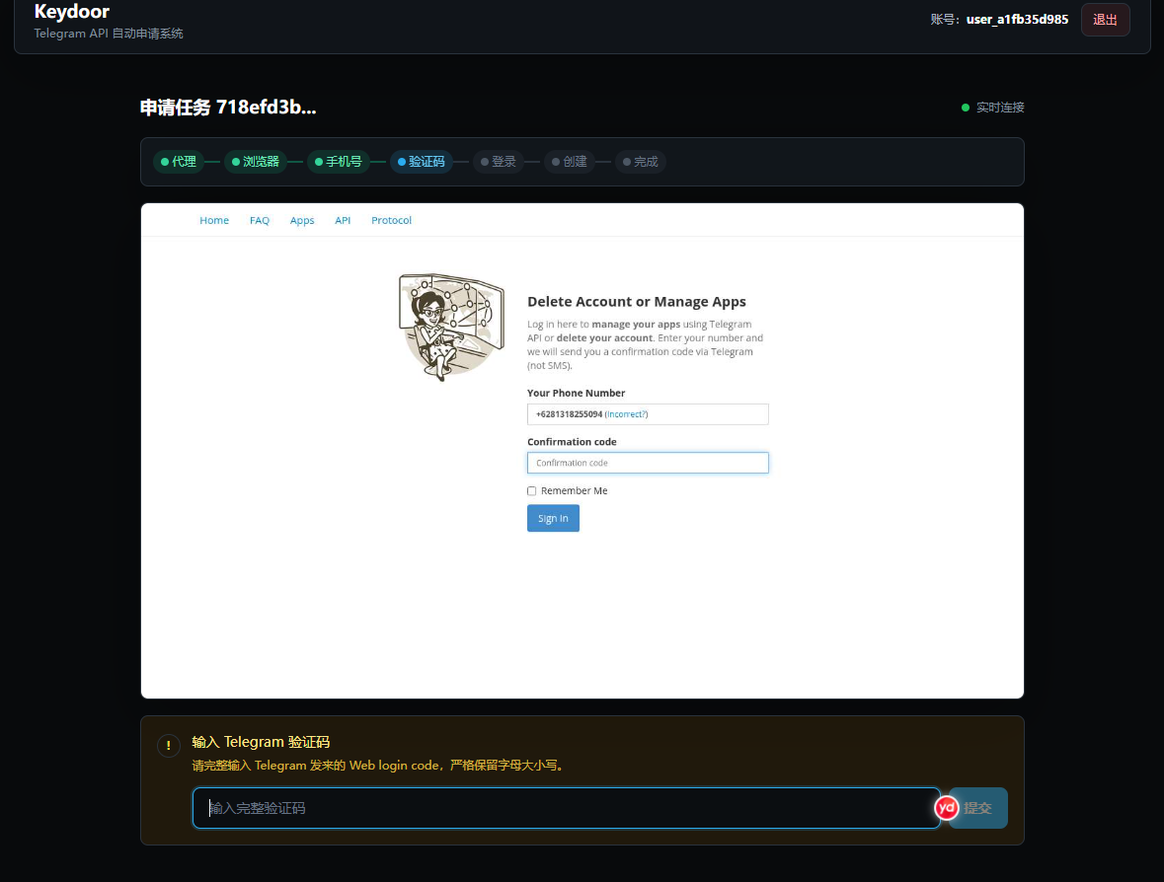The width and height of the screenshot is (1164, 882).
Task: Focus the Confirmation code field
Action: click(x=648, y=463)
